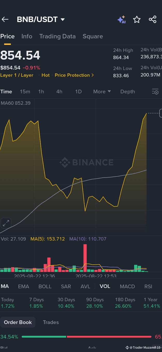Toggle the MA indicator
162x352 pixels.
point(5,286)
